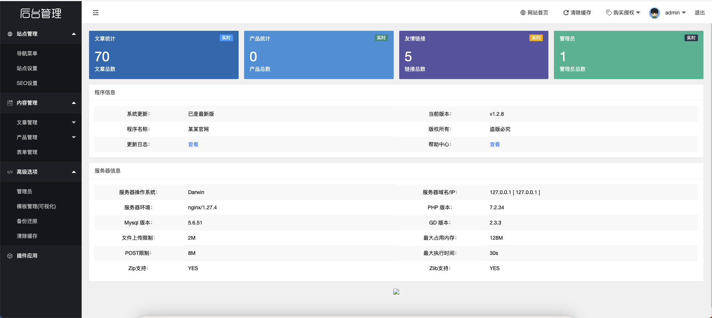The width and height of the screenshot is (712, 318).
Task: Click the 实时 badge on 产品统计 card
Action: coord(381,38)
